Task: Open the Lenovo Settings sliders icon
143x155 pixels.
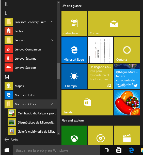Action: tap(9, 58)
